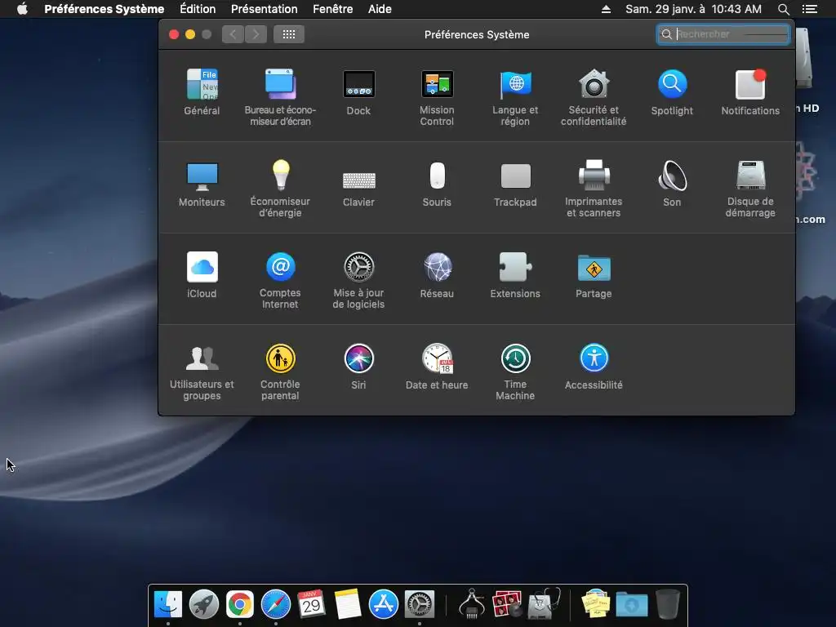Open the Souris mouse pane

click(437, 184)
